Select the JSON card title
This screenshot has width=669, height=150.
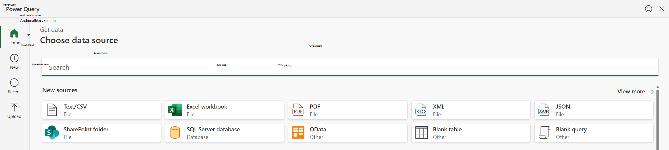click(563, 107)
